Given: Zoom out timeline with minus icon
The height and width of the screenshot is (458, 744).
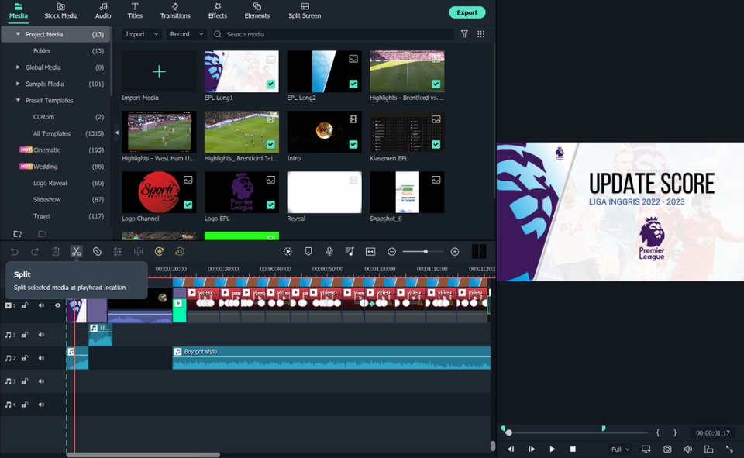Looking at the screenshot, I should click(x=391, y=252).
